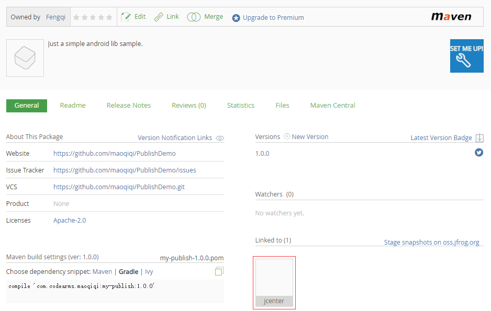491x311 pixels.
Task: Select the Ivy dependency snippet
Action: click(149, 272)
